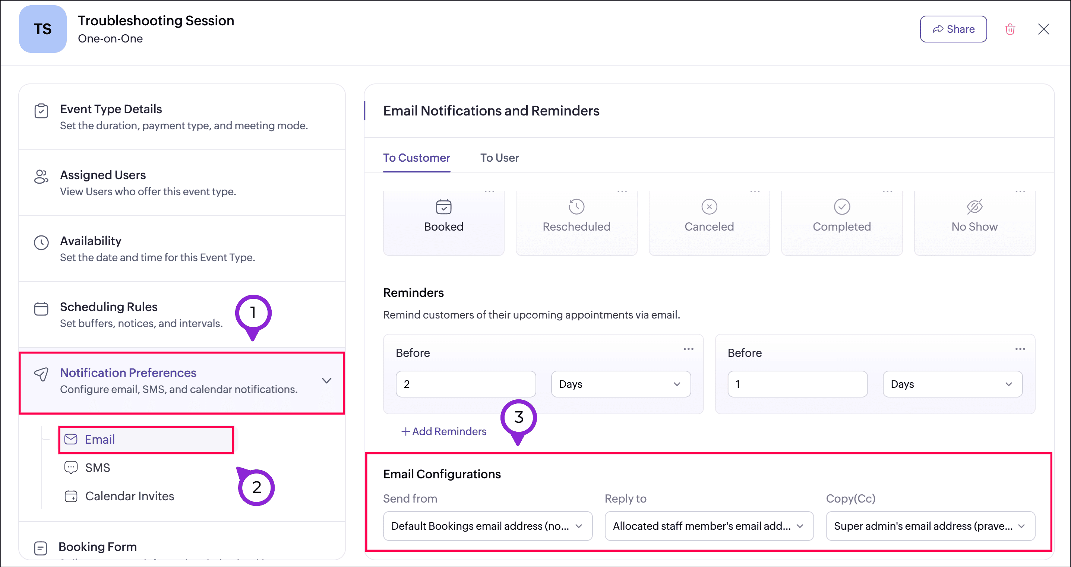1071x567 pixels.
Task: Click the Add Reminders link
Action: (443, 431)
